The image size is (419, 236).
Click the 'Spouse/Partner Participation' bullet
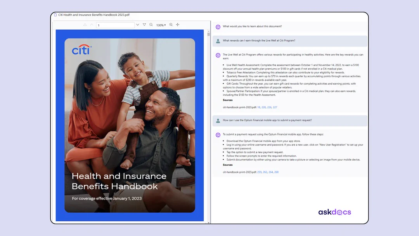[289, 93]
